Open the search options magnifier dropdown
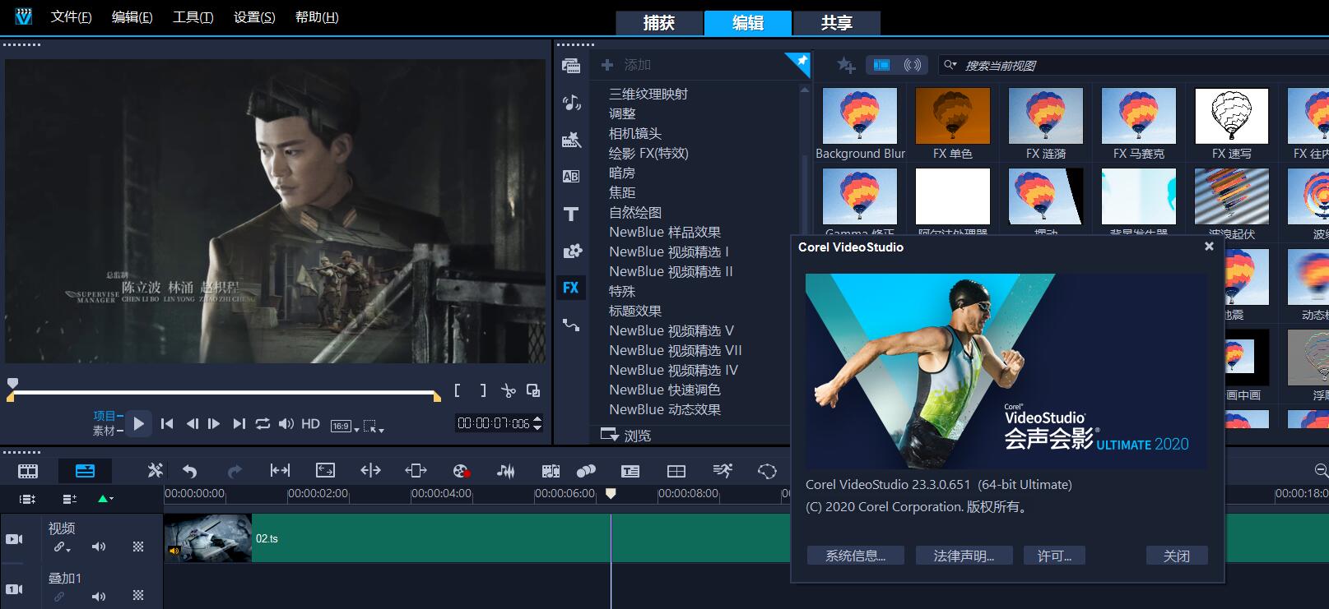This screenshot has width=1329, height=609. (950, 65)
